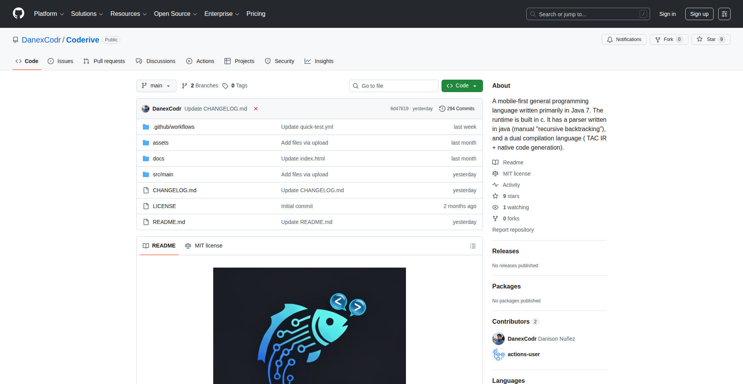Click the MIT license scale icon in About
The height and width of the screenshot is (384, 743).
pyautogui.click(x=495, y=174)
